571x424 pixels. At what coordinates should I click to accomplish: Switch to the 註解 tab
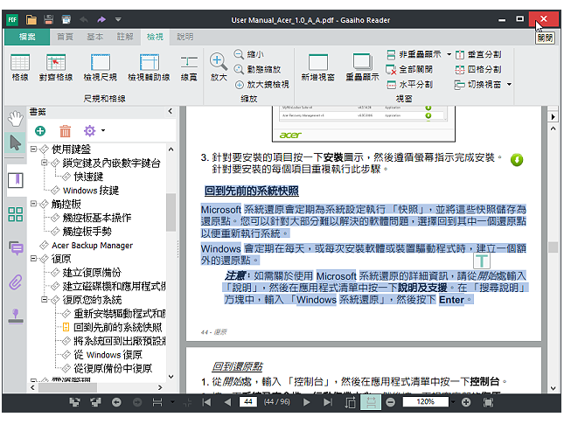pyautogui.click(x=125, y=37)
